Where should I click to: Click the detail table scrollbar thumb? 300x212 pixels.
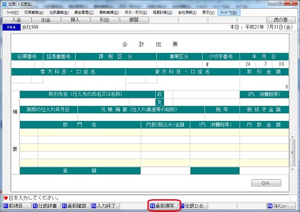click(x=292, y=153)
